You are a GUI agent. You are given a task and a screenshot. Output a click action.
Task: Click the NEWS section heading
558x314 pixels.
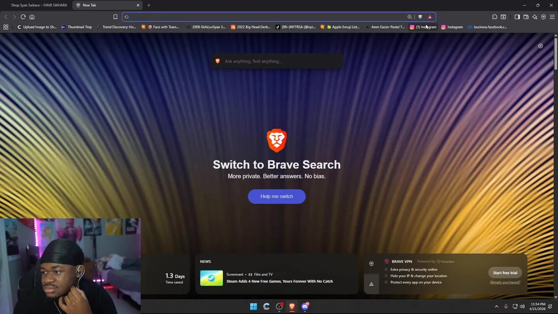(205, 261)
